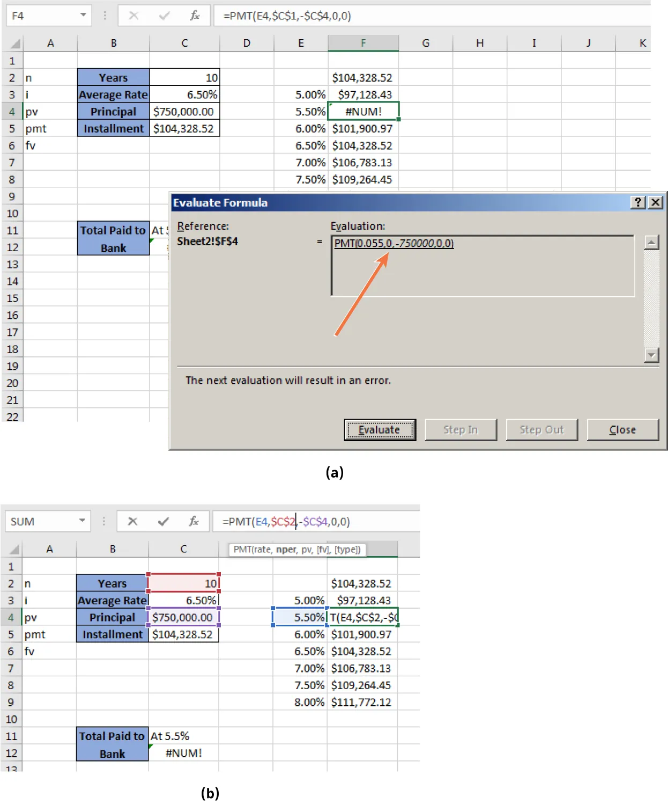Close the Evaluate Formula dialog via the Close button

pos(622,429)
